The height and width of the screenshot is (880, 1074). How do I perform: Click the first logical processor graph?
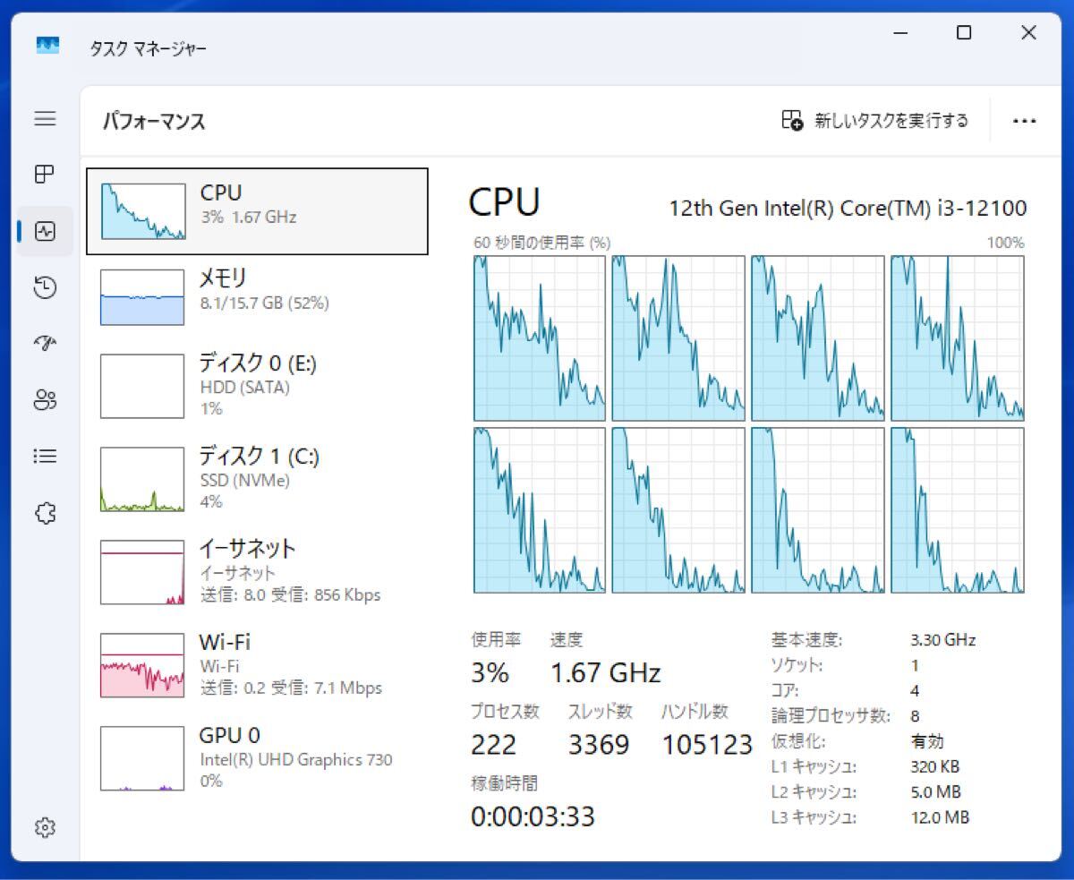540,337
